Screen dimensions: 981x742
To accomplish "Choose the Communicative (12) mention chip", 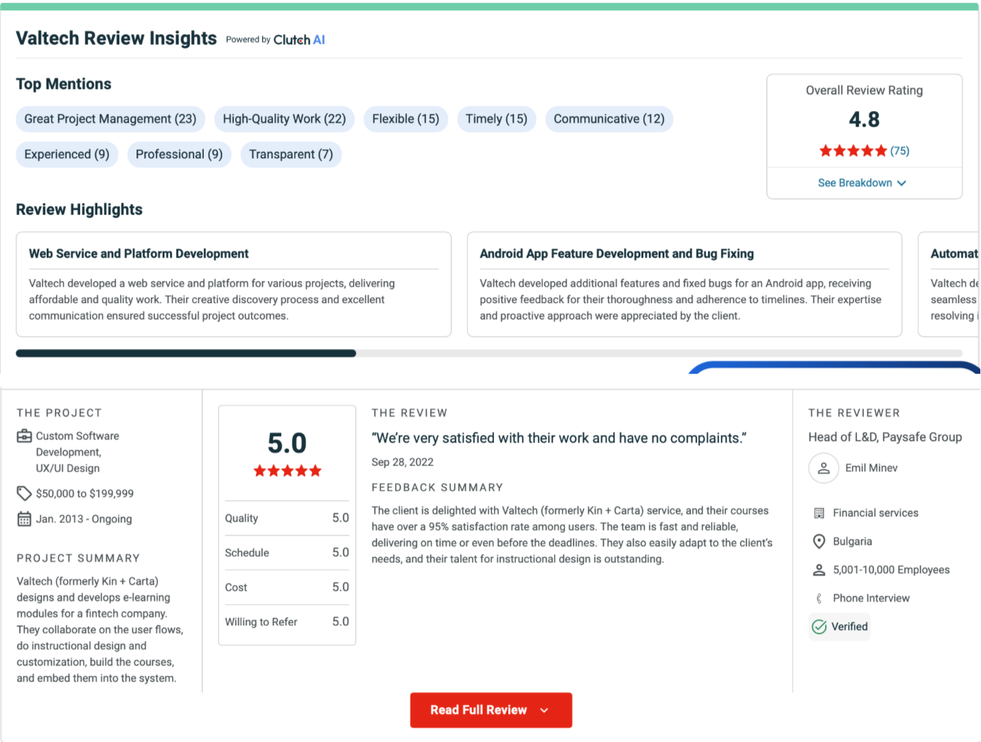I will click(x=608, y=119).
